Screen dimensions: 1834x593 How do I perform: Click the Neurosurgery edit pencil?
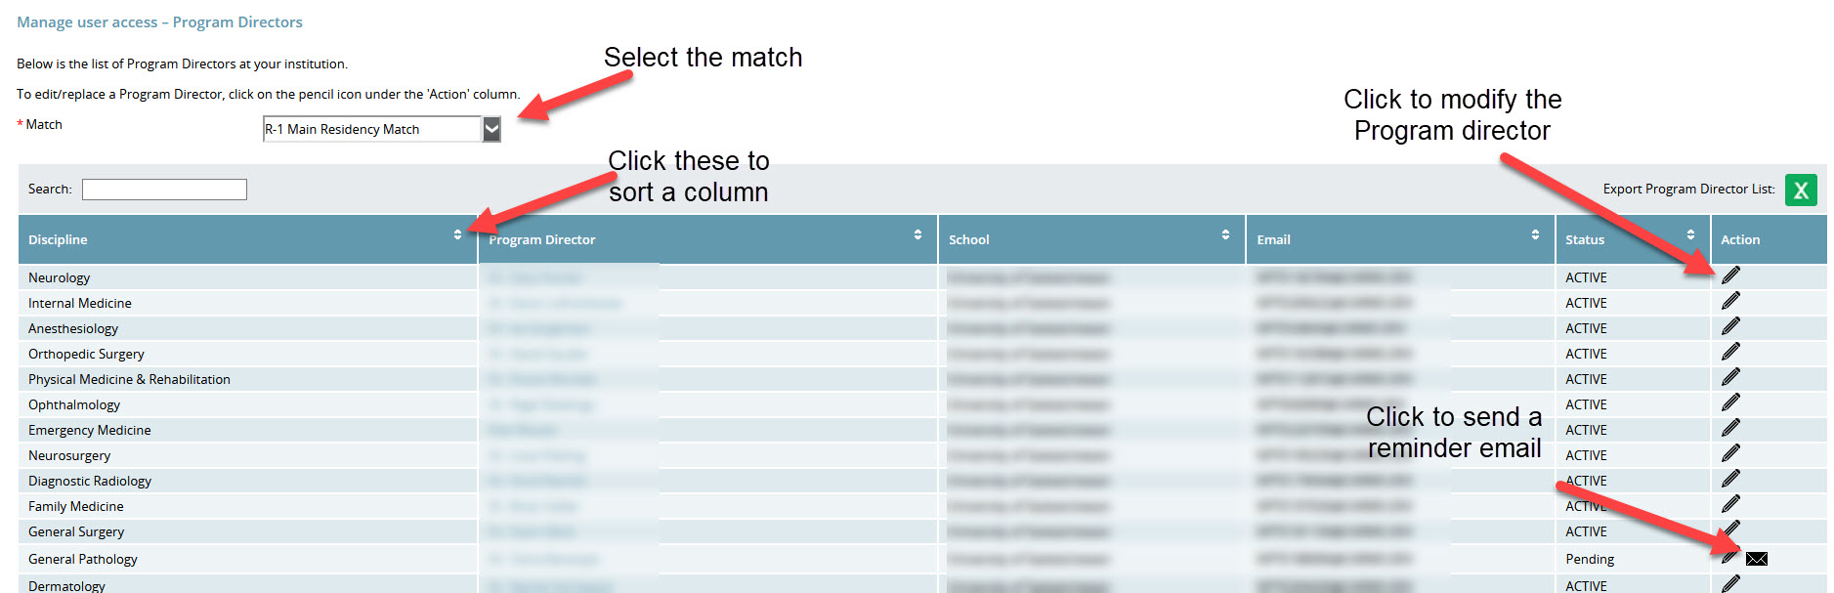[1730, 454]
